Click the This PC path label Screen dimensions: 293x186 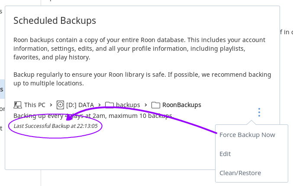point(35,105)
